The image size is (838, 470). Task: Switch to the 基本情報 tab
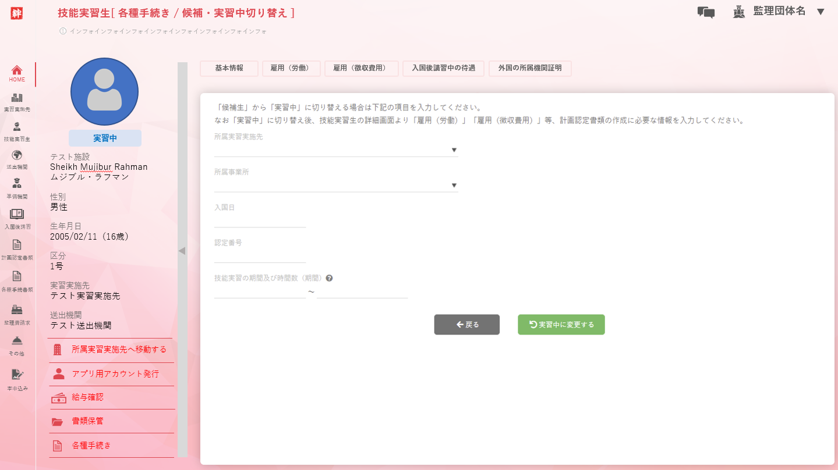coord(229,68)
